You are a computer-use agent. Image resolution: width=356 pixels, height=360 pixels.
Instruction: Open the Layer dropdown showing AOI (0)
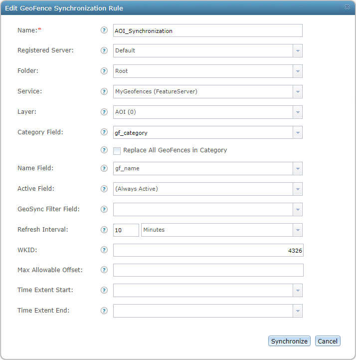pyautogui.click(x=298, y=112)
